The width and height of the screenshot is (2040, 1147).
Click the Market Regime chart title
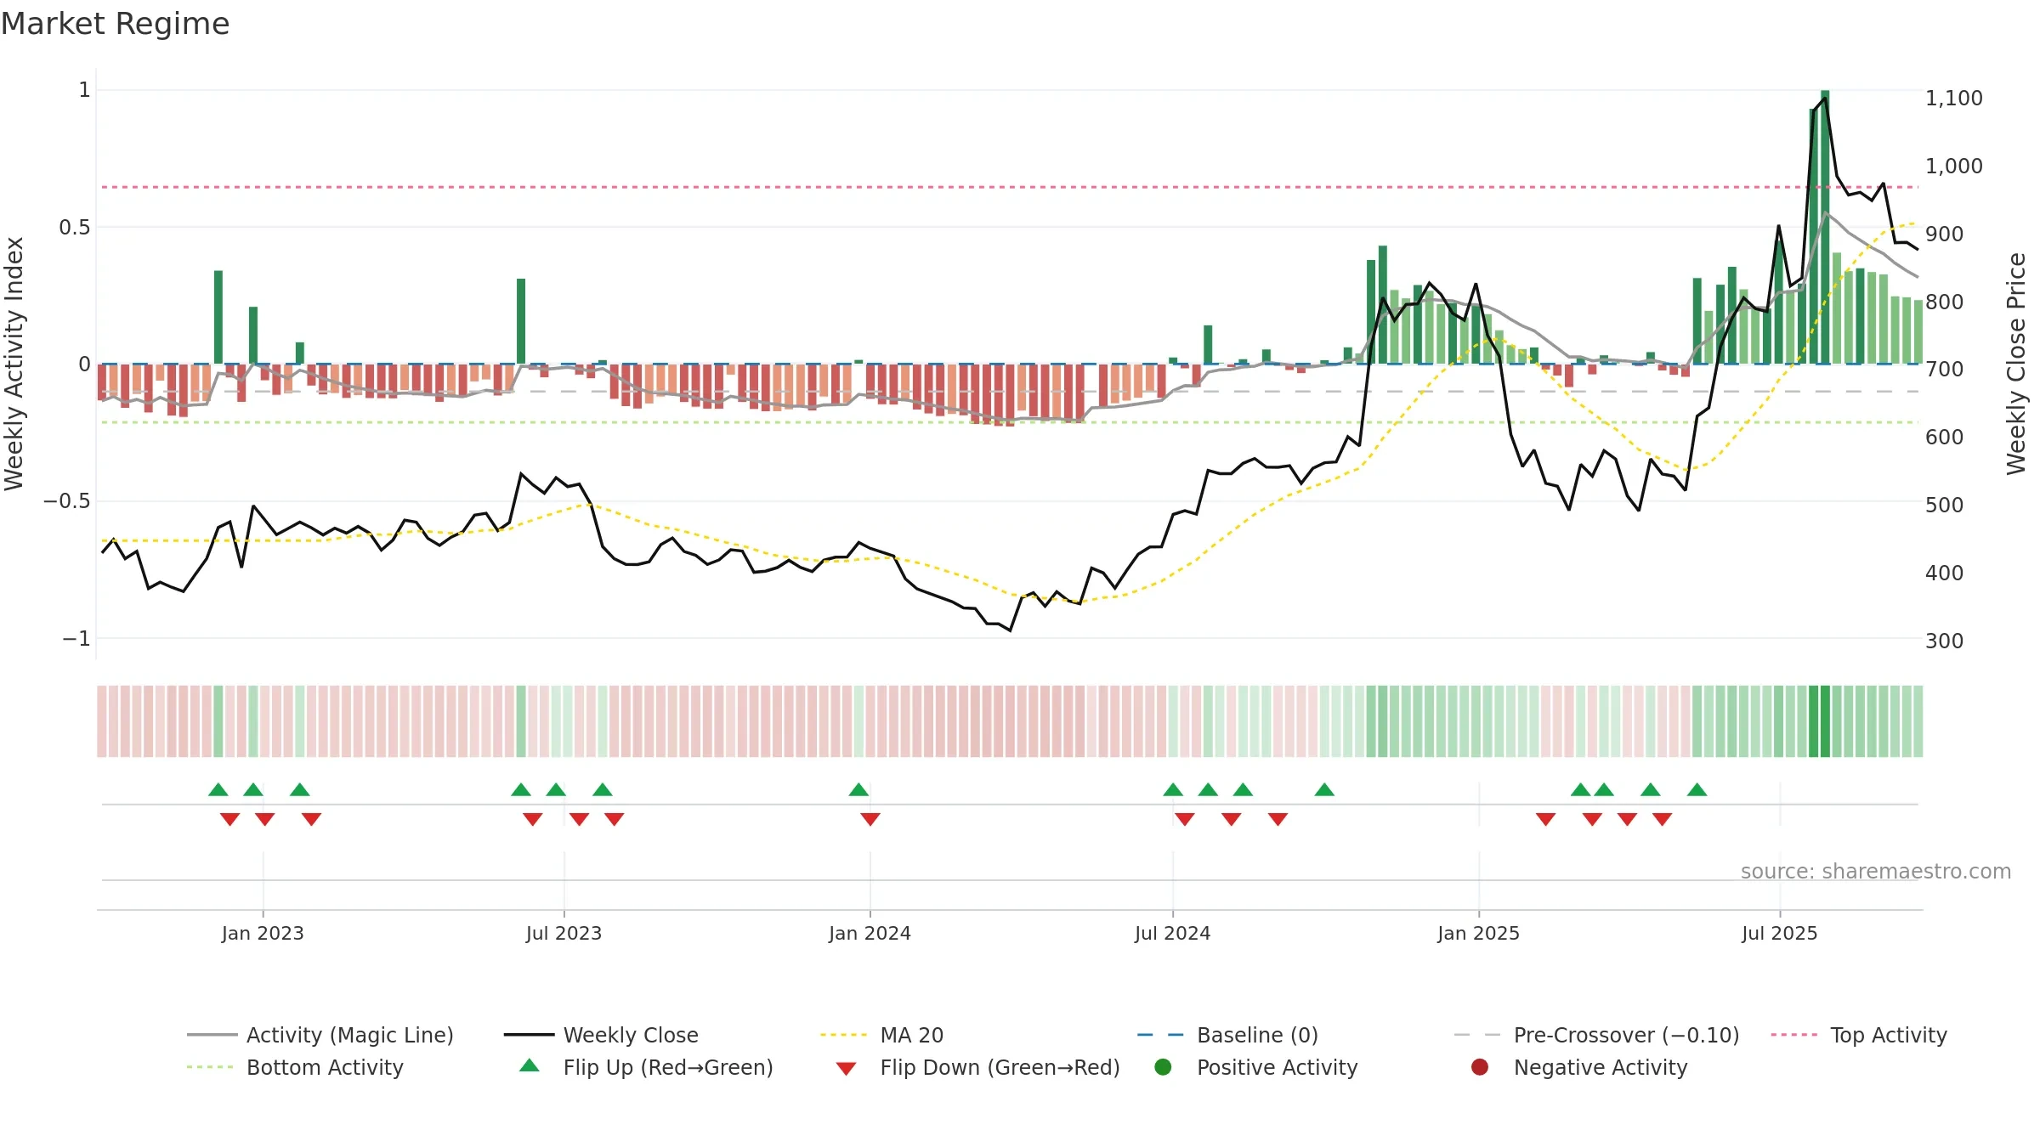click(115, 24)
